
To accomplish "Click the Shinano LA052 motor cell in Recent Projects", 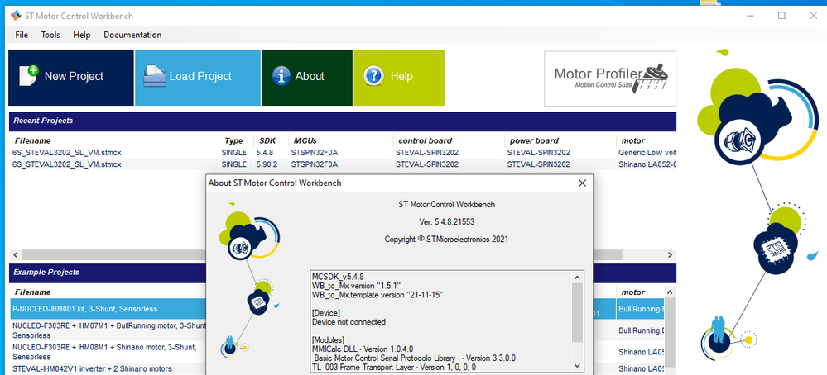I will [647, 164].
